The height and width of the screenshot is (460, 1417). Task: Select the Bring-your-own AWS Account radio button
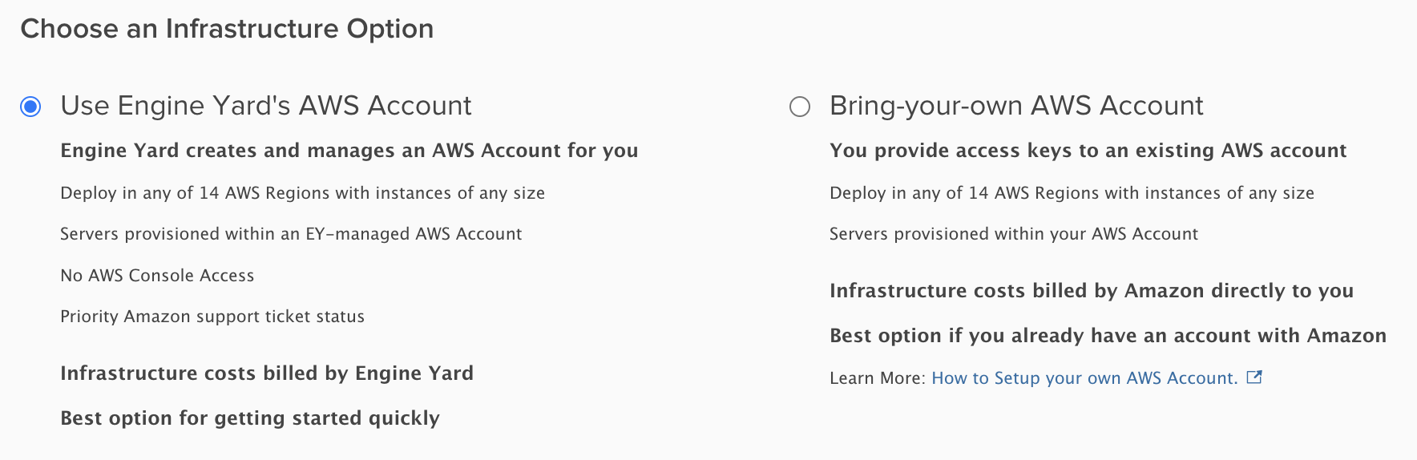[800, 107]
